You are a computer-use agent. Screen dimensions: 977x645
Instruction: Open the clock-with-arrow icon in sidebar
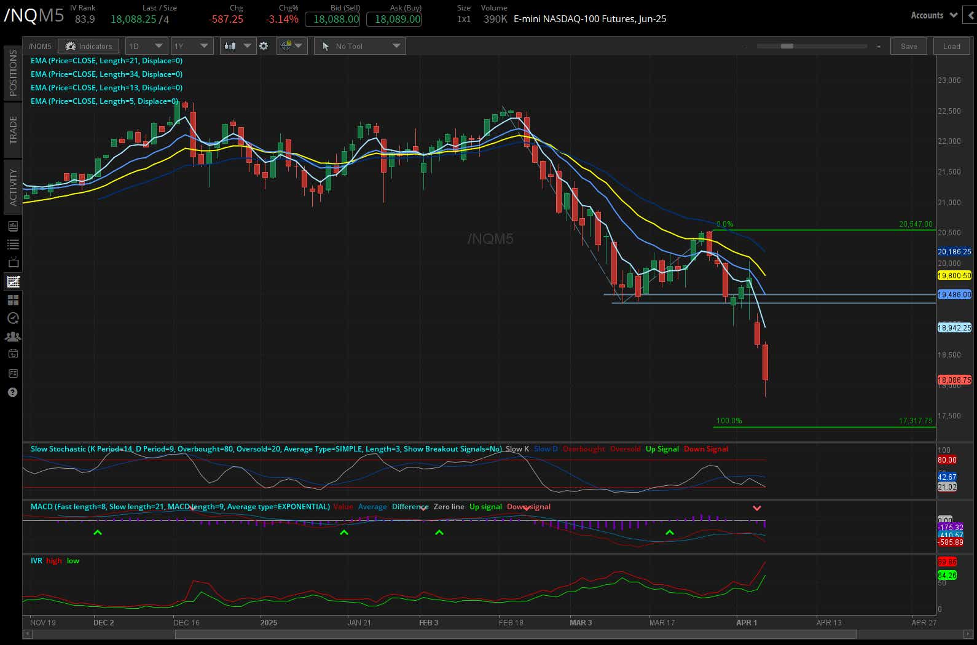pyautogui.click(x=12, y=318)
